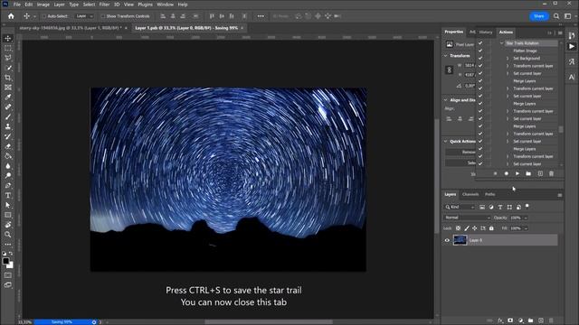Open the blend mode Normal dropdown
The image size is (579, 325).
click(467, 218)
